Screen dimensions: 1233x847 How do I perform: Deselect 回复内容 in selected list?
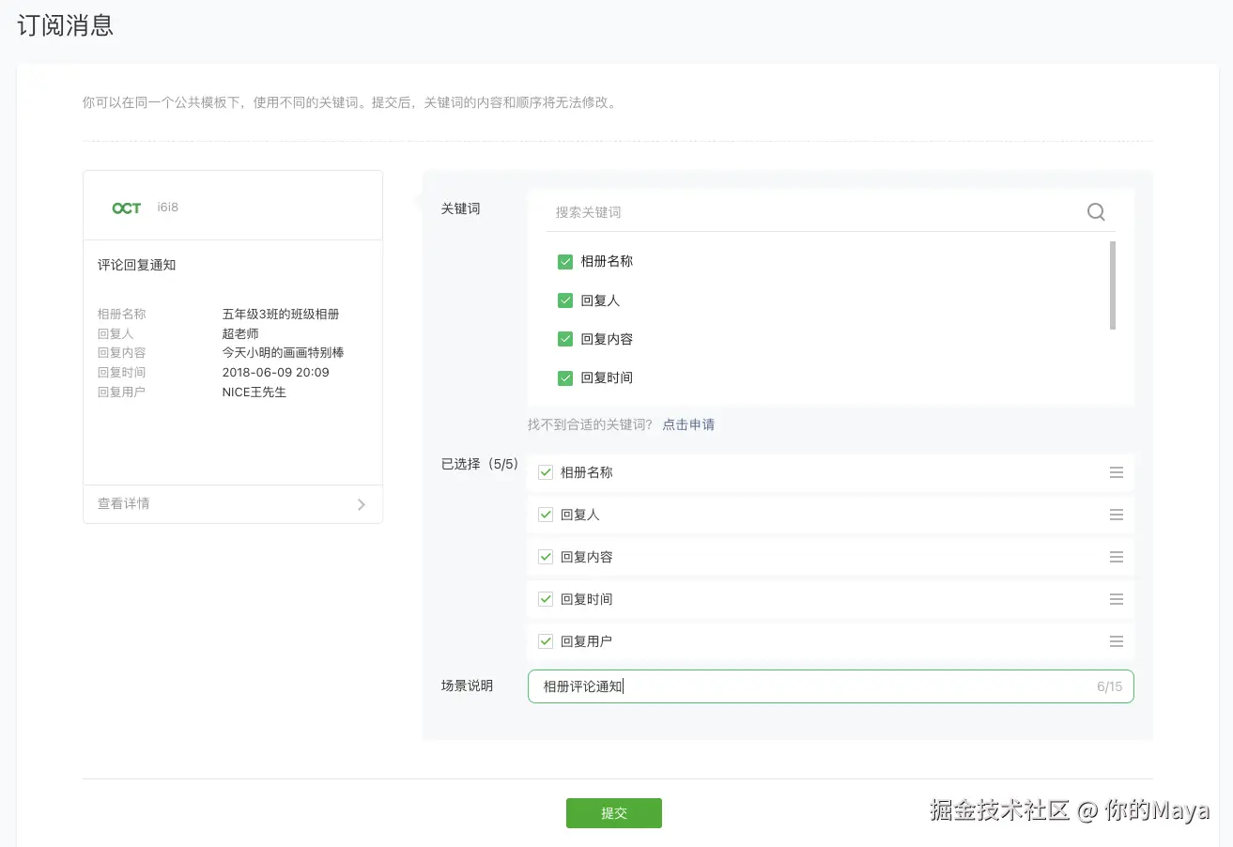[x=546, y=557]
